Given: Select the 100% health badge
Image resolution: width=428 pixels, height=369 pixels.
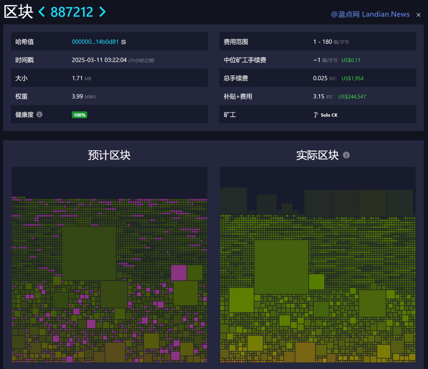Looking at the screenshot, I should 80,115.
